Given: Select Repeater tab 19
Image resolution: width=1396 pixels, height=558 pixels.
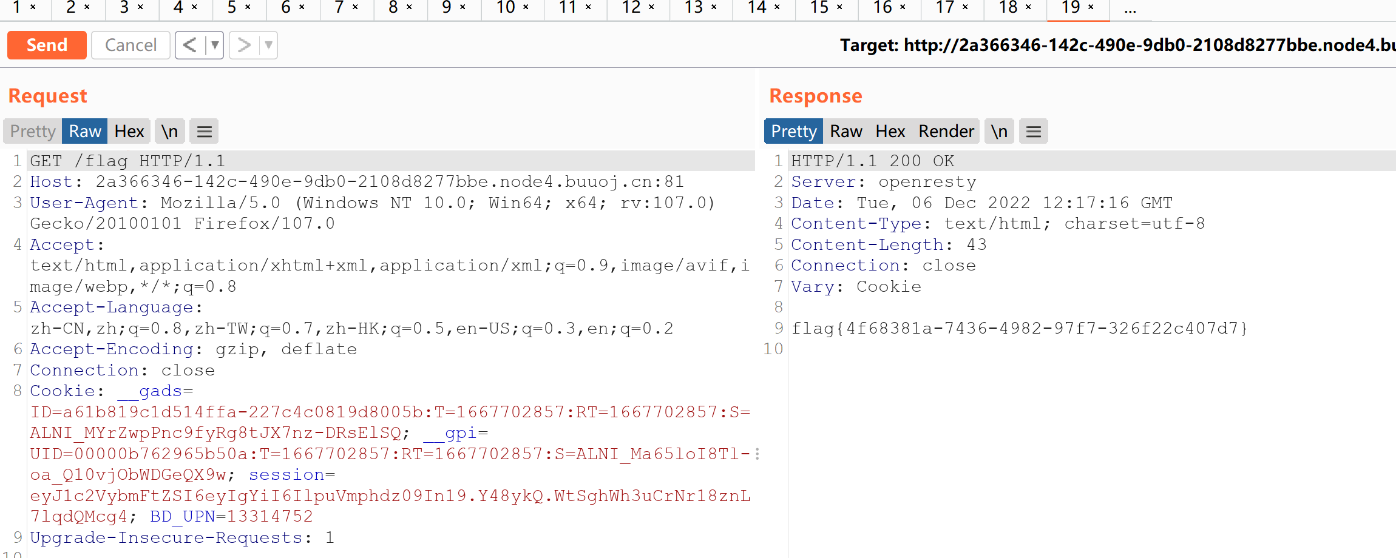Looking at the screenshot, I should (x=1071, y=7).
